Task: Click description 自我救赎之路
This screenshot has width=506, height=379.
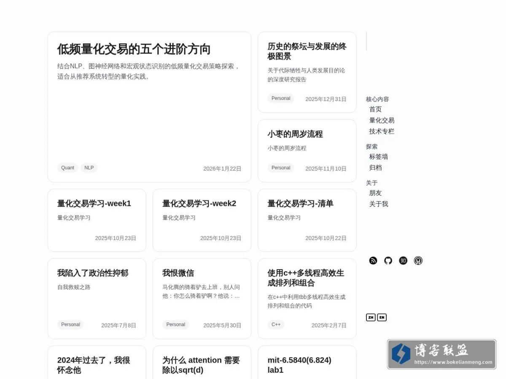Action: point(74,287)
